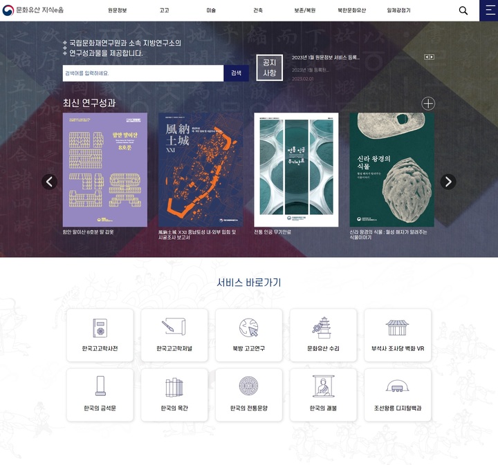
Task: Open 북방 고고연구 globe icon shortcut
Action: 249,328
